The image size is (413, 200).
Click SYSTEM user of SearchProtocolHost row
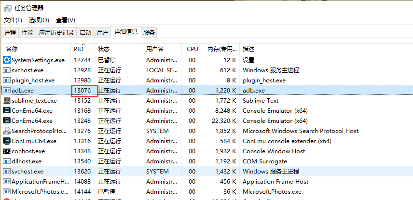click(157, 131)
